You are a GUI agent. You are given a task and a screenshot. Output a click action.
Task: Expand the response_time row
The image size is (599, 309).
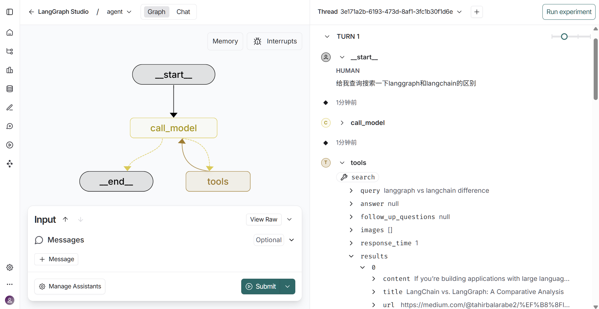[351, 243]
